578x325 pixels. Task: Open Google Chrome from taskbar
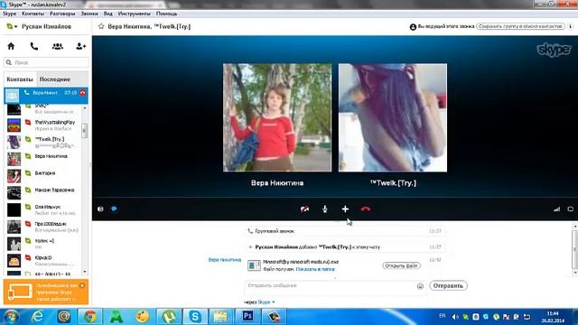(90, 317)
